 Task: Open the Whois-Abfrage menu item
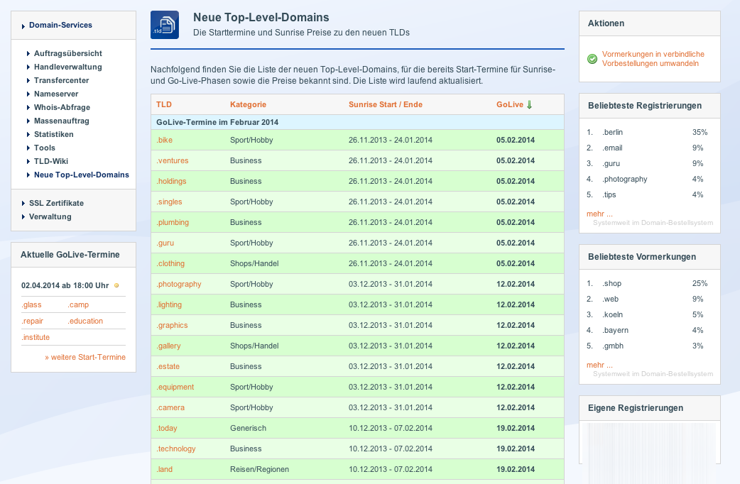coord(62,107)
